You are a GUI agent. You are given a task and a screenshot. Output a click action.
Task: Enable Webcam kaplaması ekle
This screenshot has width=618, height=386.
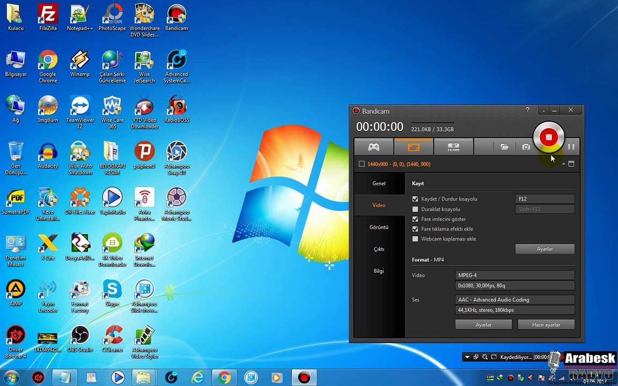point(415,239)
